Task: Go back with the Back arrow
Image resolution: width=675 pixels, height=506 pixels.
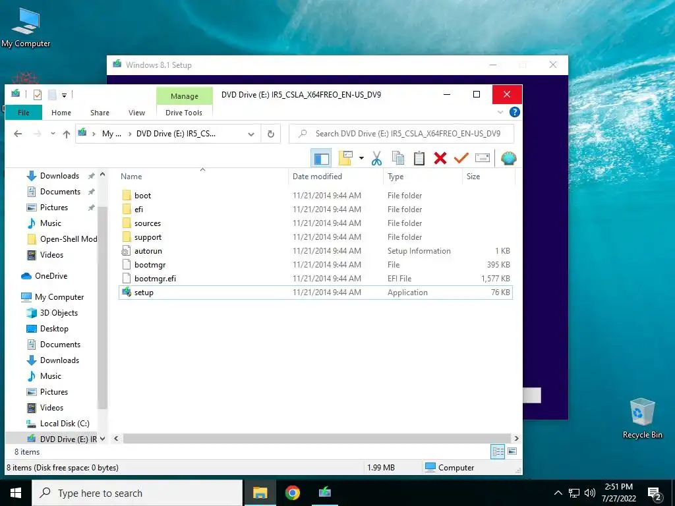Action: [18, 134]
